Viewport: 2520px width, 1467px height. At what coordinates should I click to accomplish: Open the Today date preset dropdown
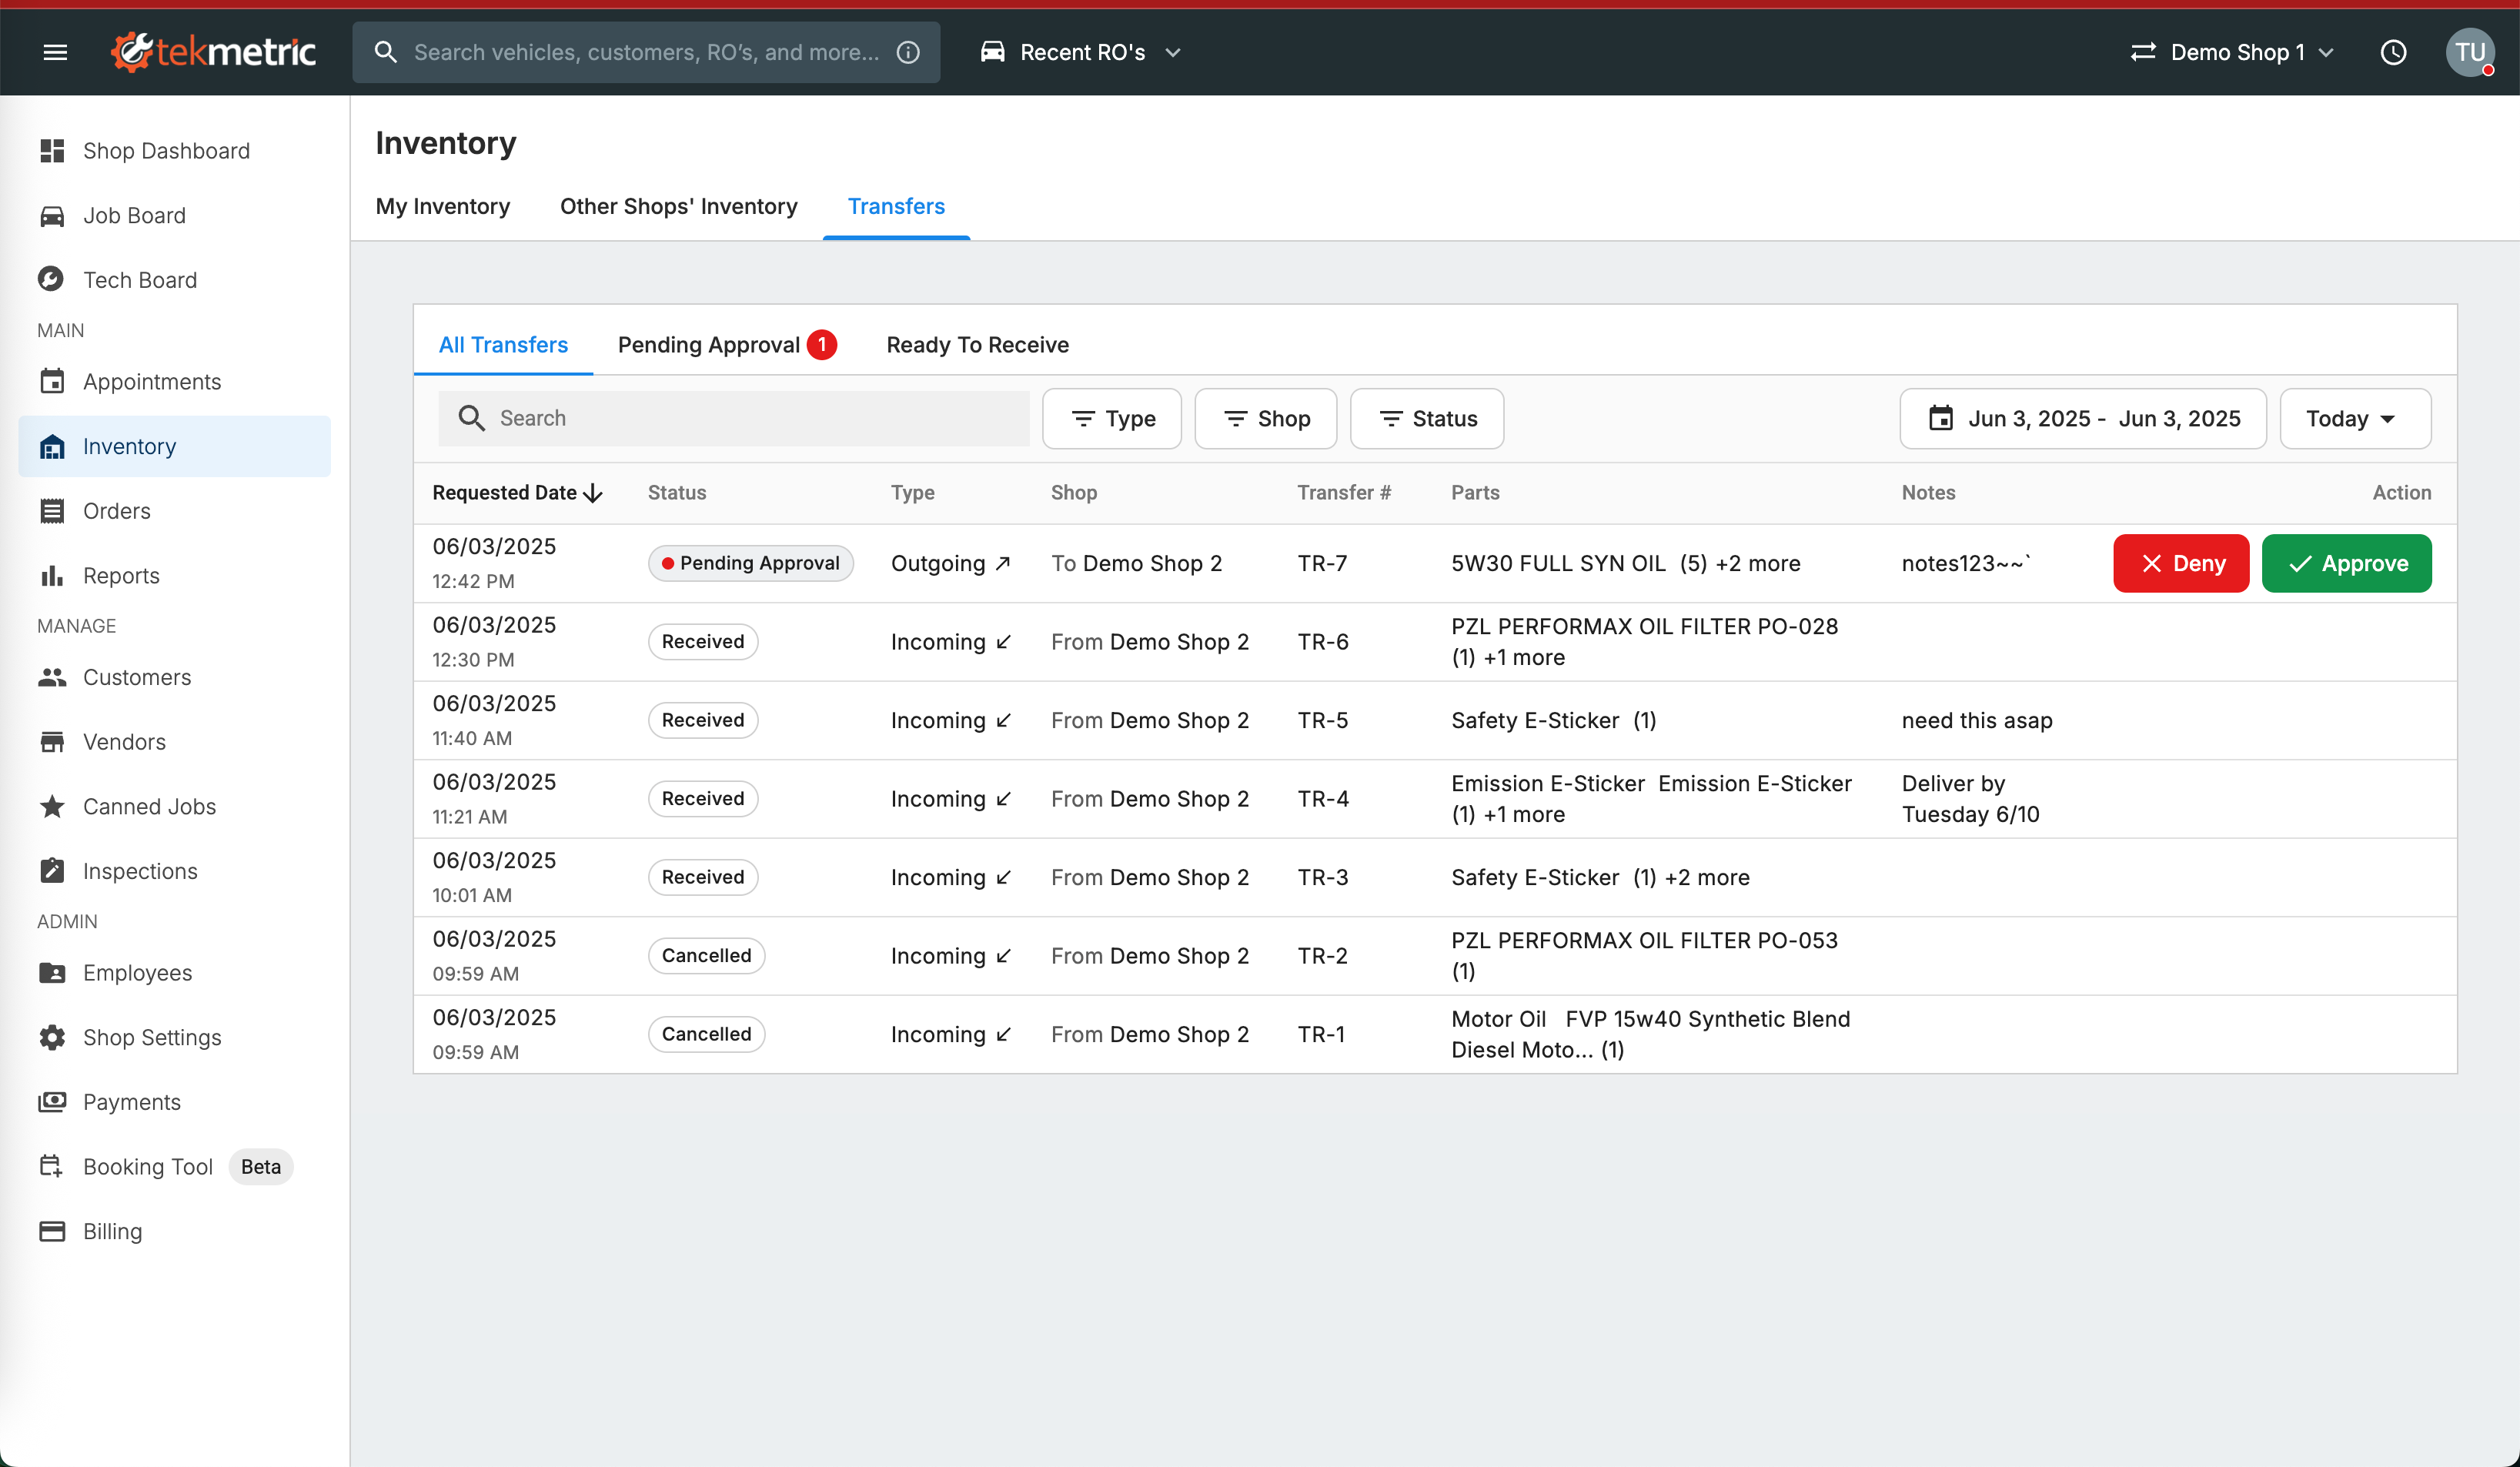click(2355, 418)
